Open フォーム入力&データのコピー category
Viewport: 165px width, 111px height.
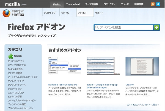(22, 101)
